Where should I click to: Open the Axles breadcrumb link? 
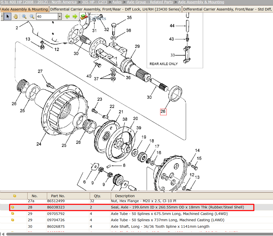click(117, 2)
